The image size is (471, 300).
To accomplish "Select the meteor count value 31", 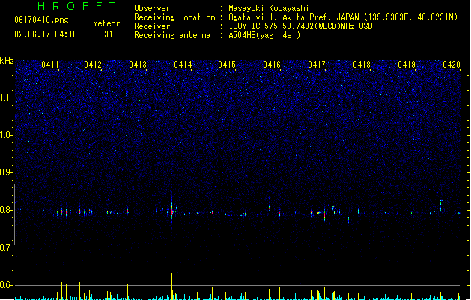I will click(109, 34).
